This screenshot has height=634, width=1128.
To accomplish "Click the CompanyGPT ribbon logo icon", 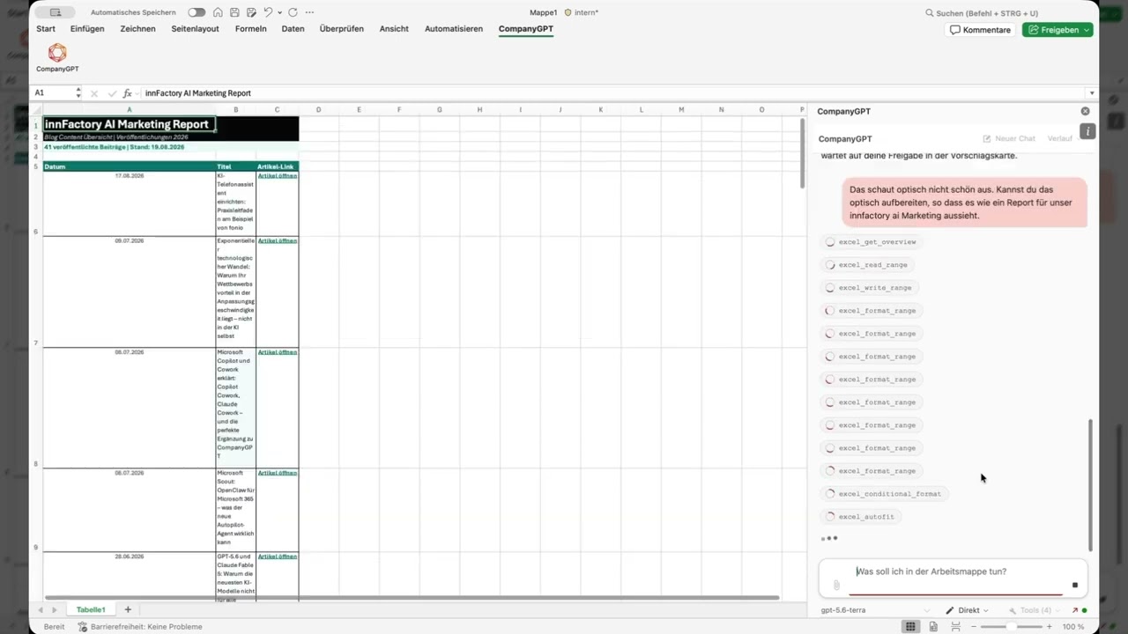I will (57, 53).
